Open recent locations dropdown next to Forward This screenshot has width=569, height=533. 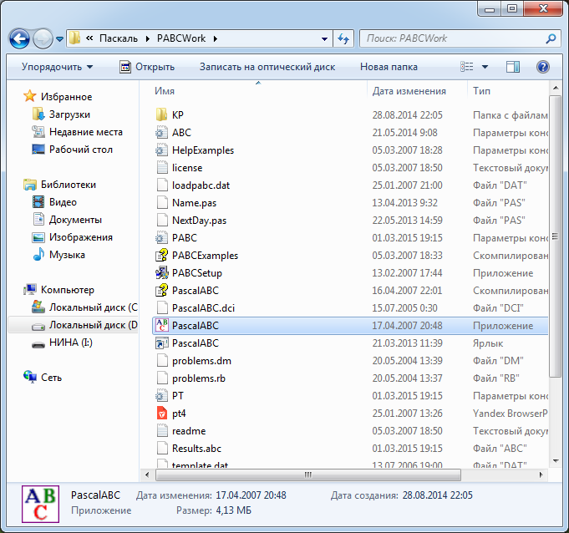(60, 38)
